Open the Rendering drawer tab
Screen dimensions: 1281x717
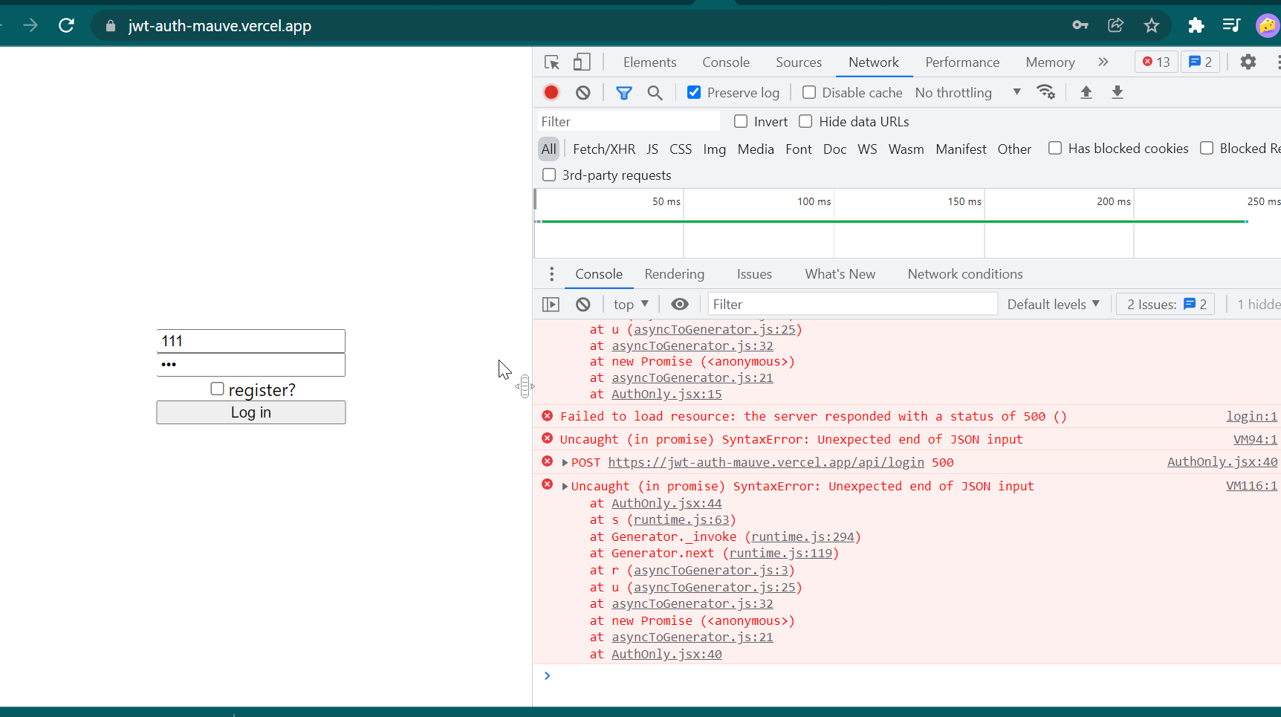point(675,274)
